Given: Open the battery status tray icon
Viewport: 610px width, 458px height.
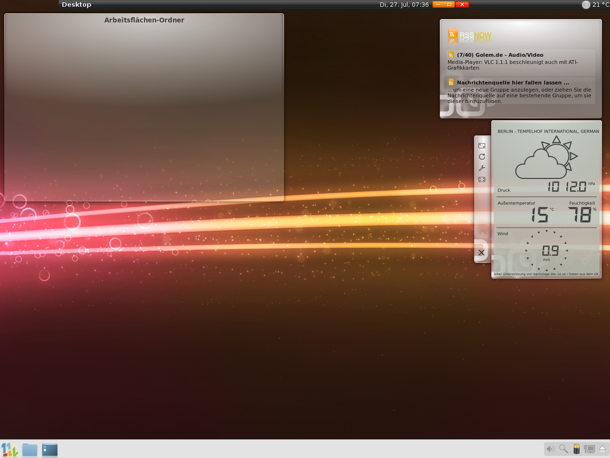Looking at the screenshot, I should pyautogui.click(x=576, y=449).
